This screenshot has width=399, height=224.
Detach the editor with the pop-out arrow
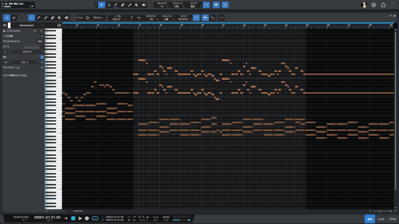[x=389, y=16]
